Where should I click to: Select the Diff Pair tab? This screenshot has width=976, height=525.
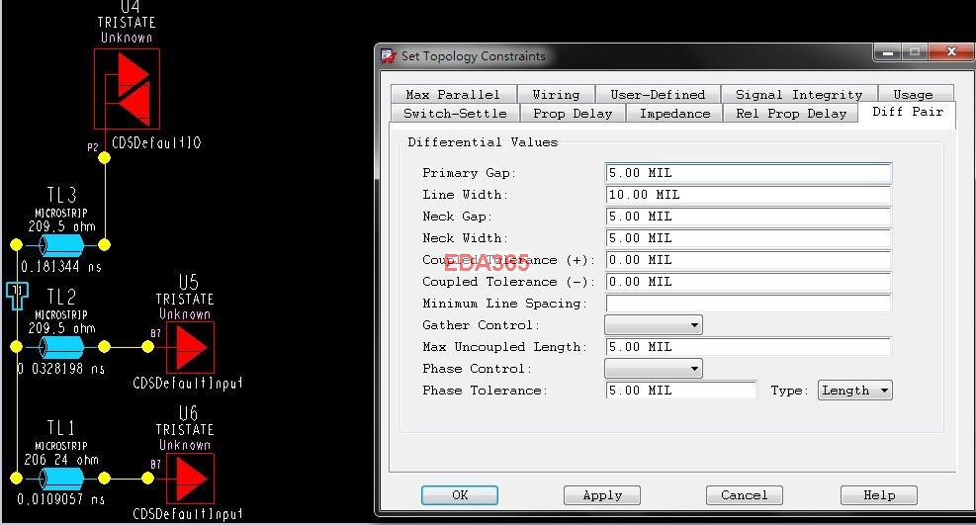[x=908, y=112]
